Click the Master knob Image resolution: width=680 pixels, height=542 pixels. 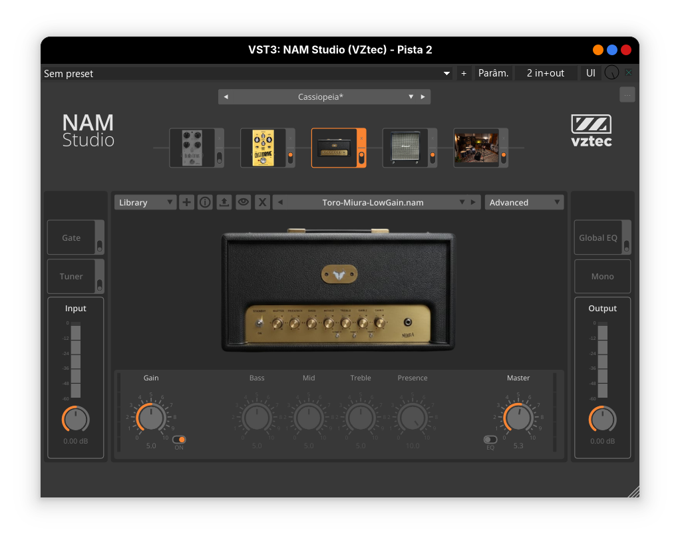click(518, 418)
